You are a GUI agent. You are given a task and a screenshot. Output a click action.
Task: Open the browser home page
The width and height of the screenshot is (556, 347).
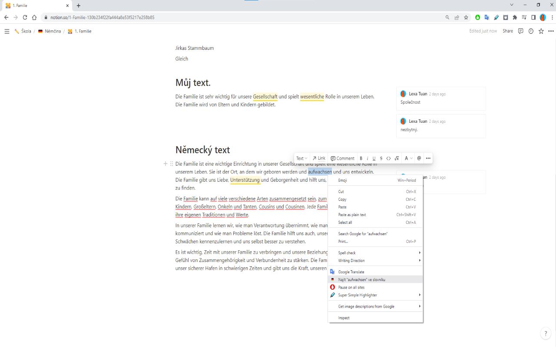[x=34, y=17]
